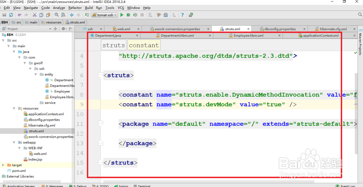Collapse the WEB-INF folder arrow
This screenshot has width=363, height=187.
[20, 148]
